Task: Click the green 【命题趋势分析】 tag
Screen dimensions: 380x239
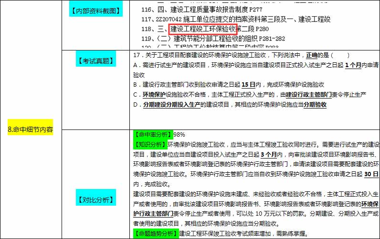Action: click(155, 233)
